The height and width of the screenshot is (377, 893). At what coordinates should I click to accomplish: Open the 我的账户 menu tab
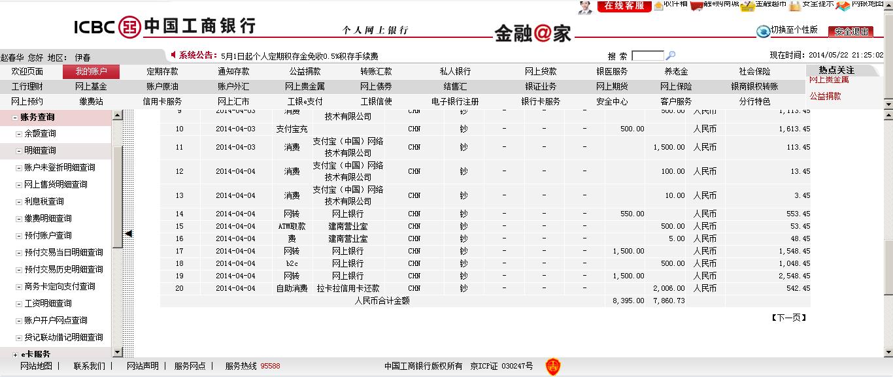coord(92,71)
